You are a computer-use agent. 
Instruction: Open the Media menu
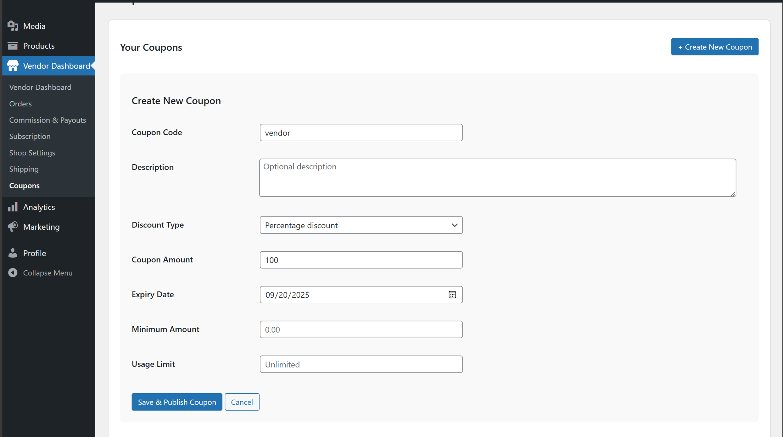49,26
